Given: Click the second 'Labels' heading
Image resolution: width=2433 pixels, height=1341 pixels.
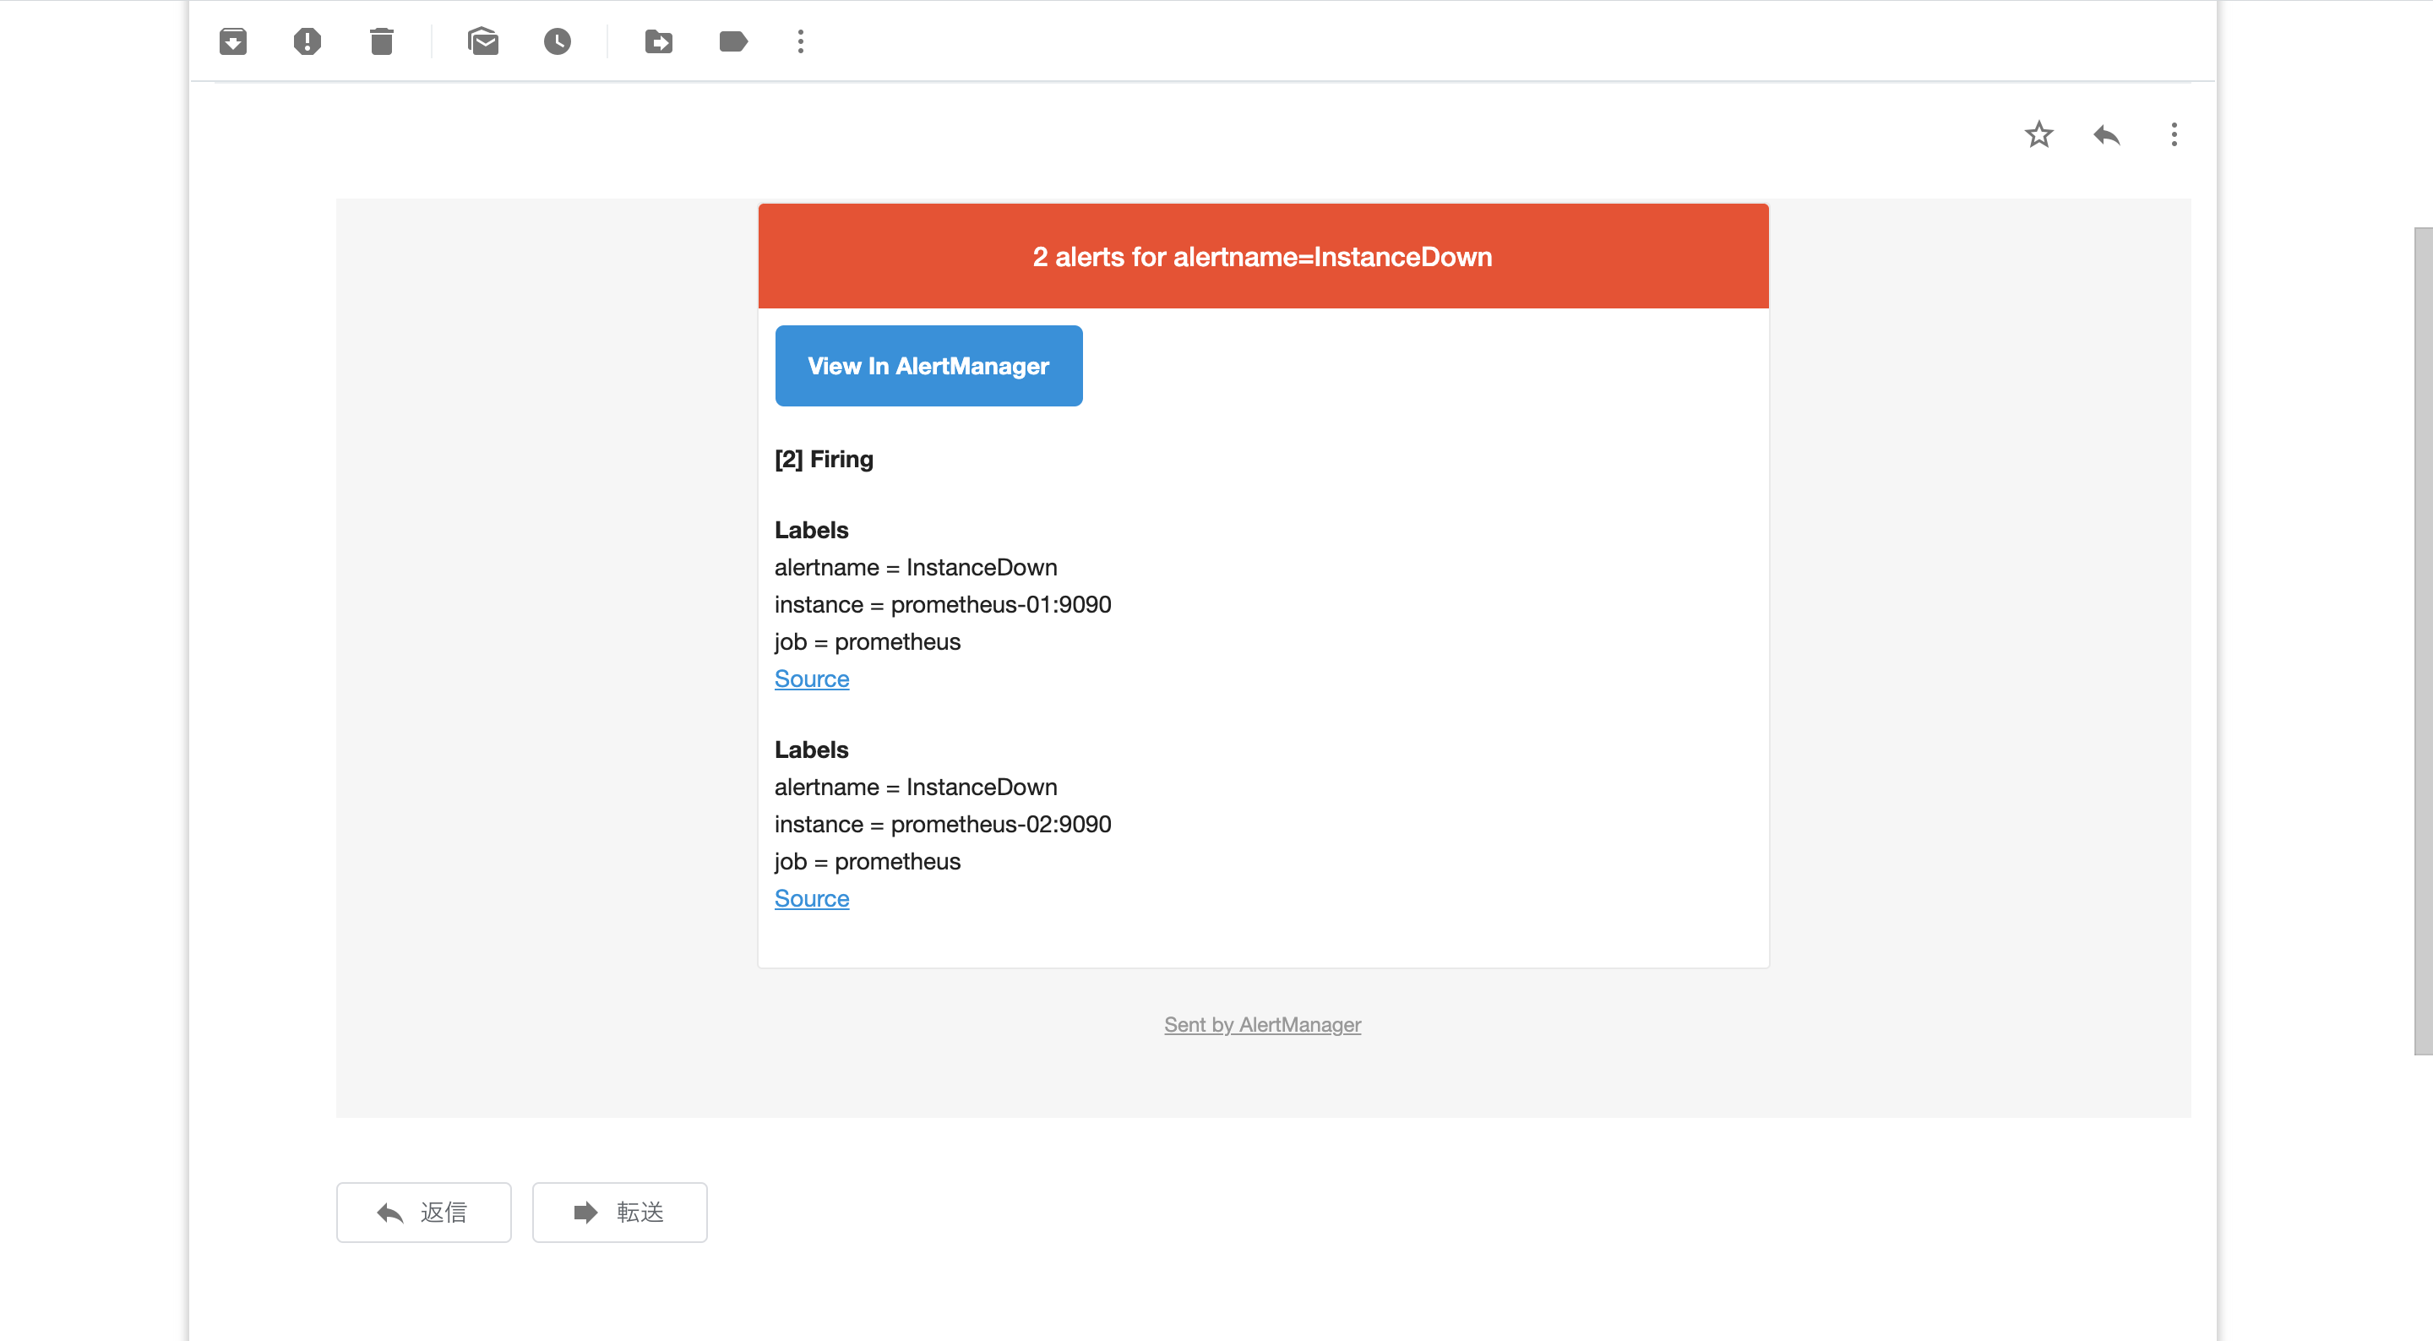Looking at the screenshot, I should click(x=811, y=750).
